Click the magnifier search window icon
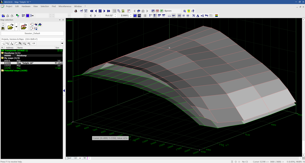The image size is (305, 163). (x=119, y=11)
